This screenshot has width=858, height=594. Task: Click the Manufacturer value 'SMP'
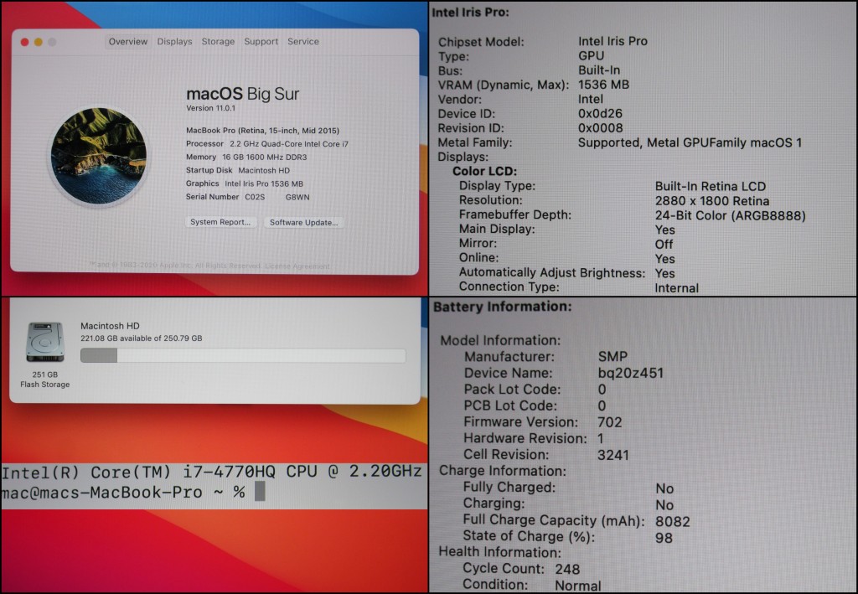tap(612, 357)
